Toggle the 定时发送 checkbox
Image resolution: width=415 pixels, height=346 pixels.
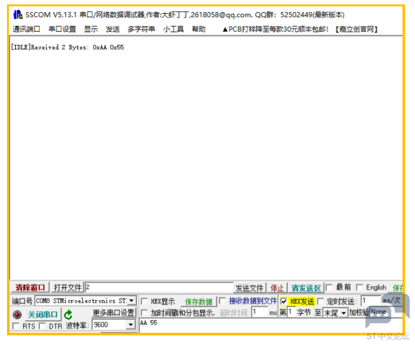pos(320,302)
